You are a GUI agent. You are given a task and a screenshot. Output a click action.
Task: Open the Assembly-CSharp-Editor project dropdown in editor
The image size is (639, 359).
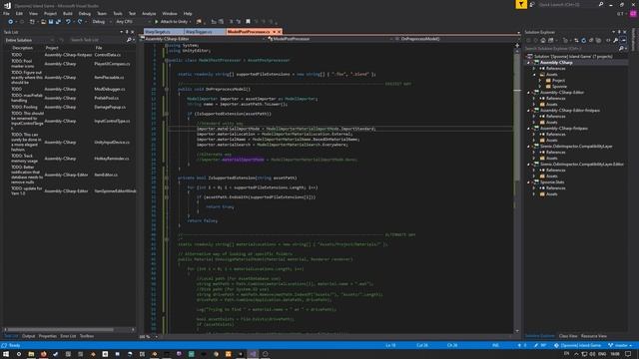coord(204,39)
